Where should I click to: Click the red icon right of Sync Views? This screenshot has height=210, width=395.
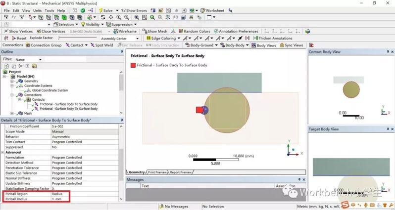click(311, 45)
